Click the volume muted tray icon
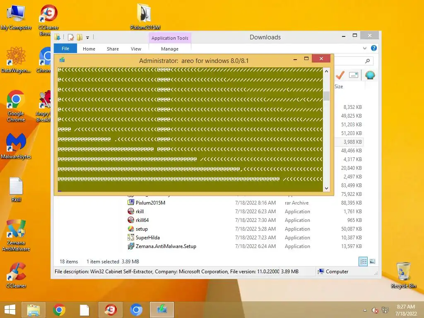Image resolution: width=424 pixels, height=318 pixels. pos(375,310)
